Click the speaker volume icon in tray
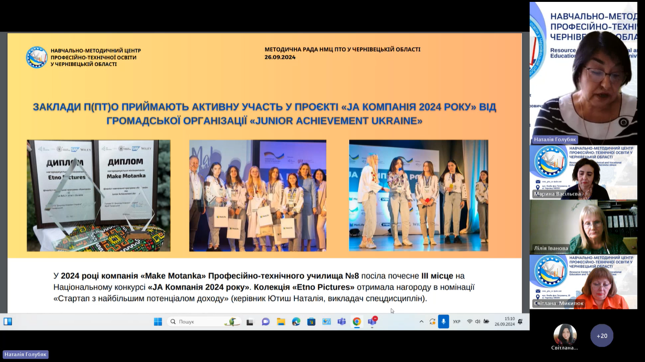This screenshot has height=362, width=645. click(x=477, y=322)
